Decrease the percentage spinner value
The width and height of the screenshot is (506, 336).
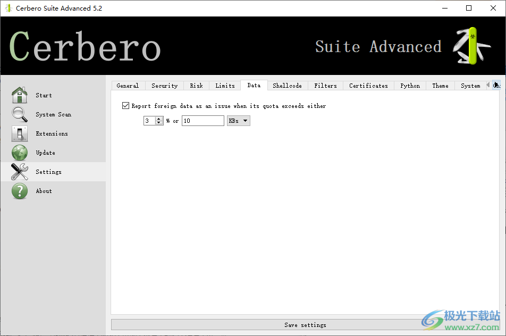tap(159, 123)
